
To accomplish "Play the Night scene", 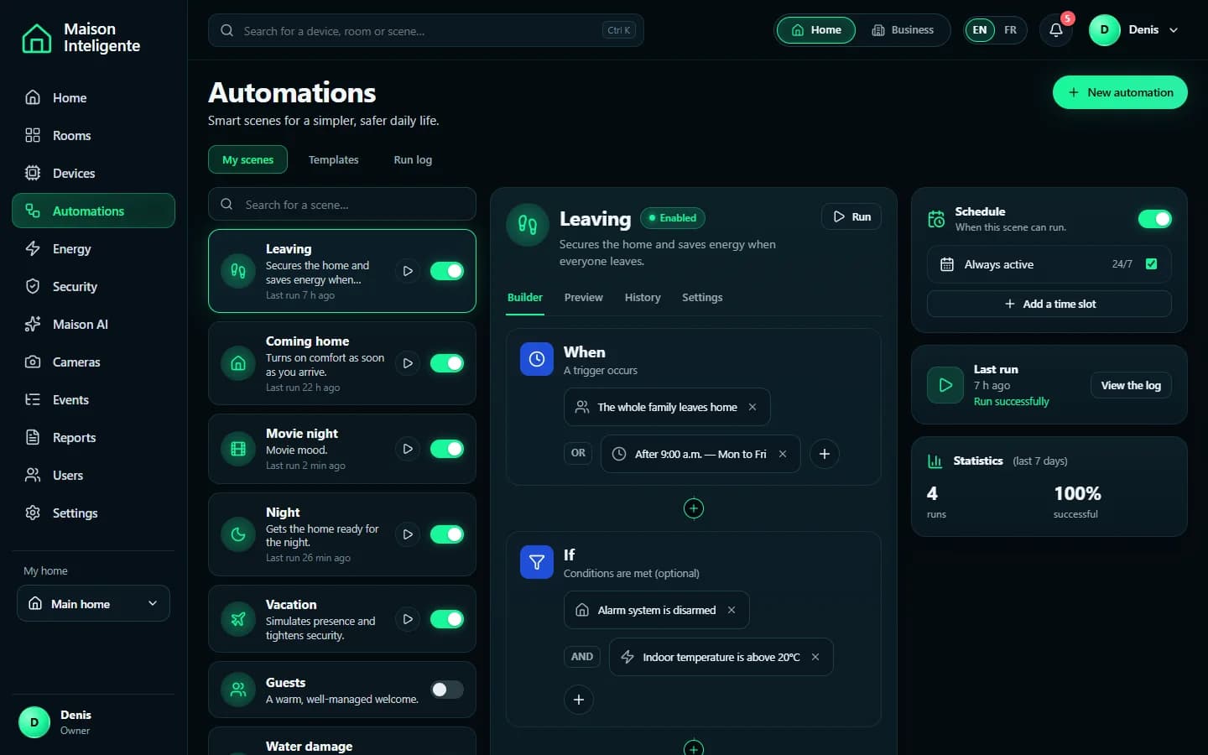I will 408,534.
